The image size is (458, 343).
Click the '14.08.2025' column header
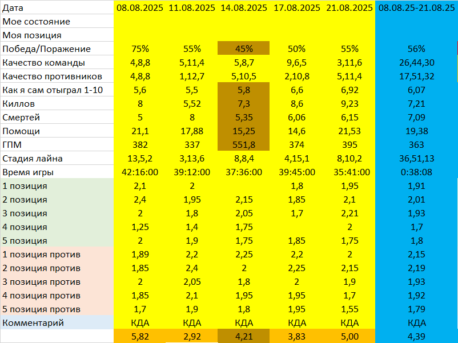pos(244,7)
